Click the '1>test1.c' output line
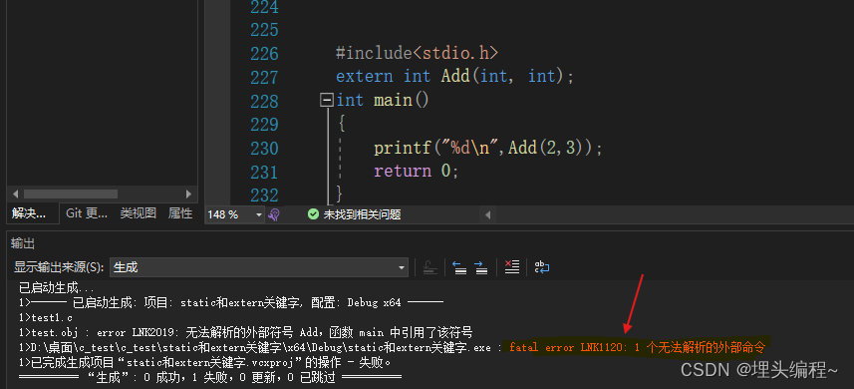The width and height of the screenshot is (854, 389). (x=45, y=317)
